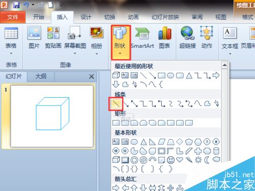Screen dimensions: 255x191
Task: Select the single arrow line under 线条
Action: point(126,103)
